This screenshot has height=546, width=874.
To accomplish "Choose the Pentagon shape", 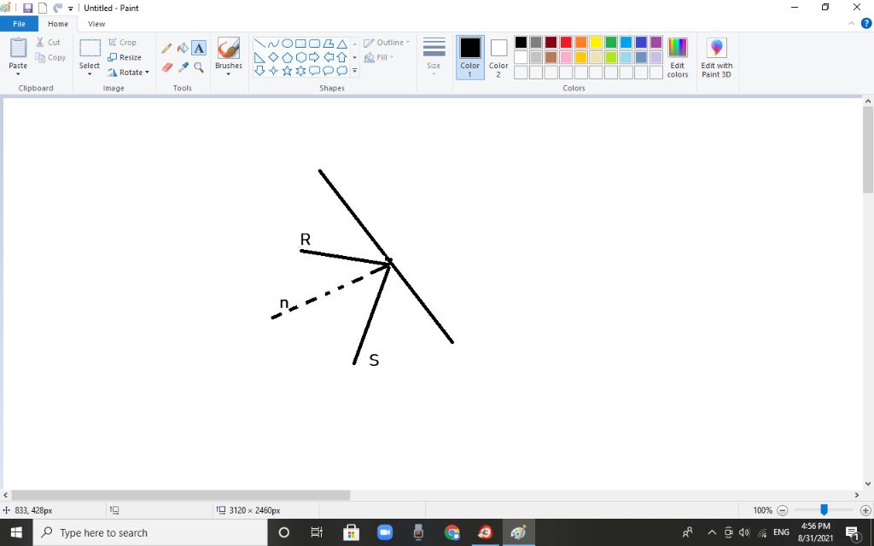I will point(287,57).
